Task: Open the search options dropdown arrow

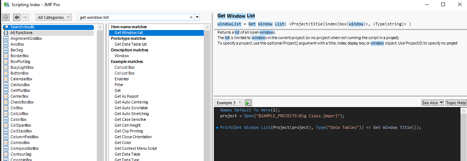Action: click(x=197, y=17)
